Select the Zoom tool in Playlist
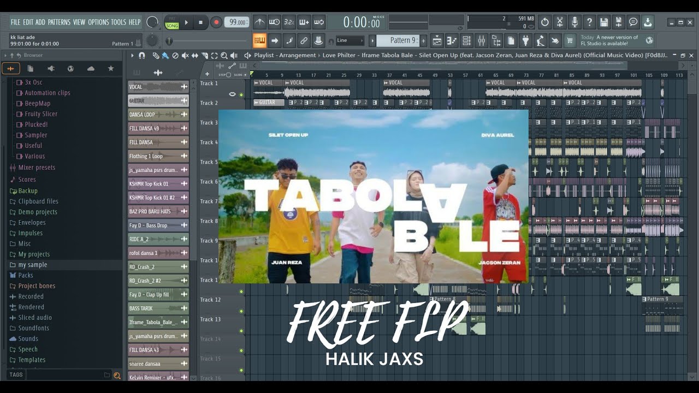 [224, 55]
